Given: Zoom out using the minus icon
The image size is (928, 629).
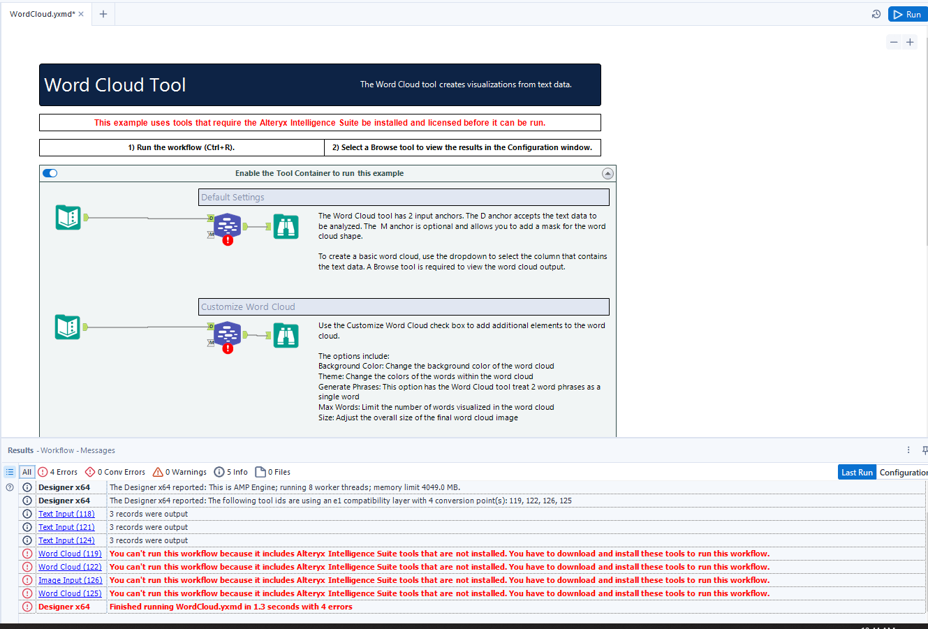Looking at the screenshot, I should click(x=894, y=42).
